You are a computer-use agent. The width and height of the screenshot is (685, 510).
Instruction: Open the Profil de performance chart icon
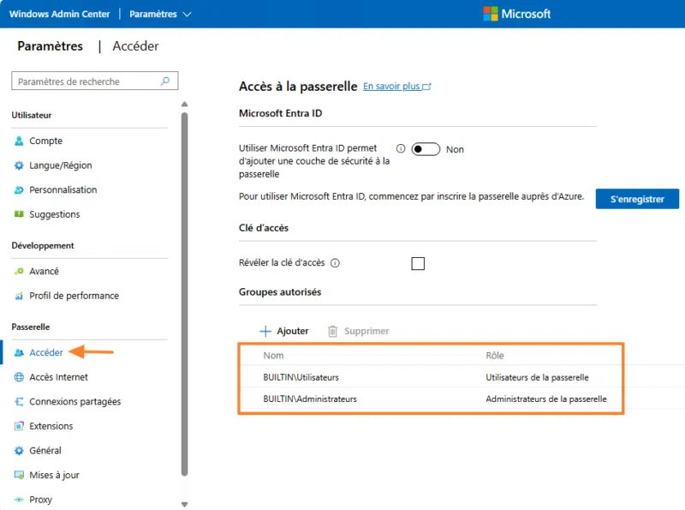pyautogui.click(x=19, y=296)
